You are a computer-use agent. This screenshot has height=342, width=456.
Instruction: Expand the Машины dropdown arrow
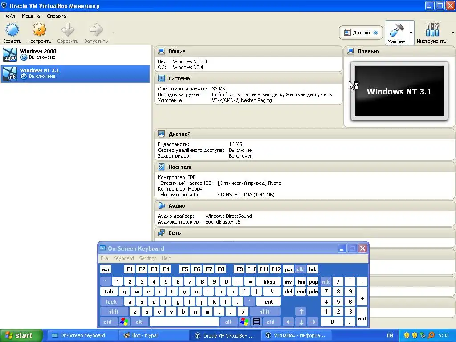click(x=411, y=33)
